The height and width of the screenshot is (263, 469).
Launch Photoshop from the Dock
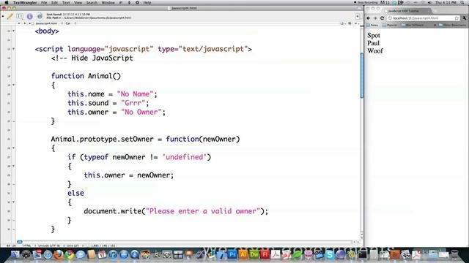point(232,255)
